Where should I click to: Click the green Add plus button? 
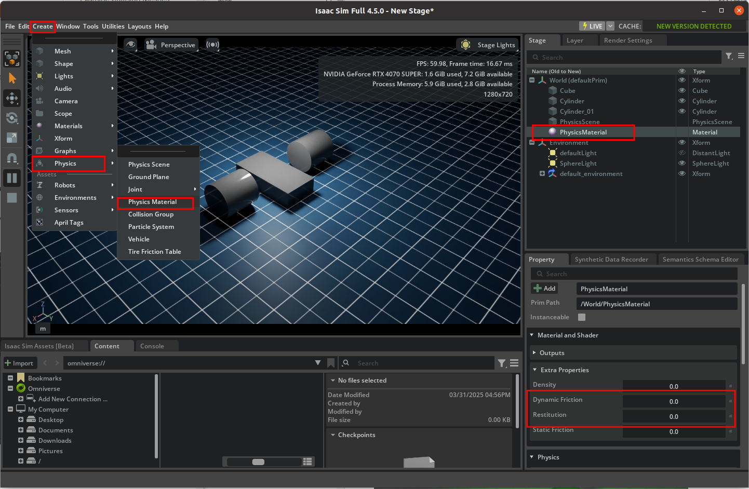tap(544, 289)
